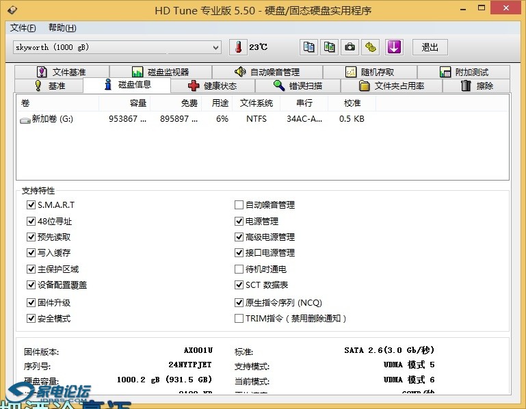Go to the 擦除 trash can tab
526x409 pixels.
[477, 86]
